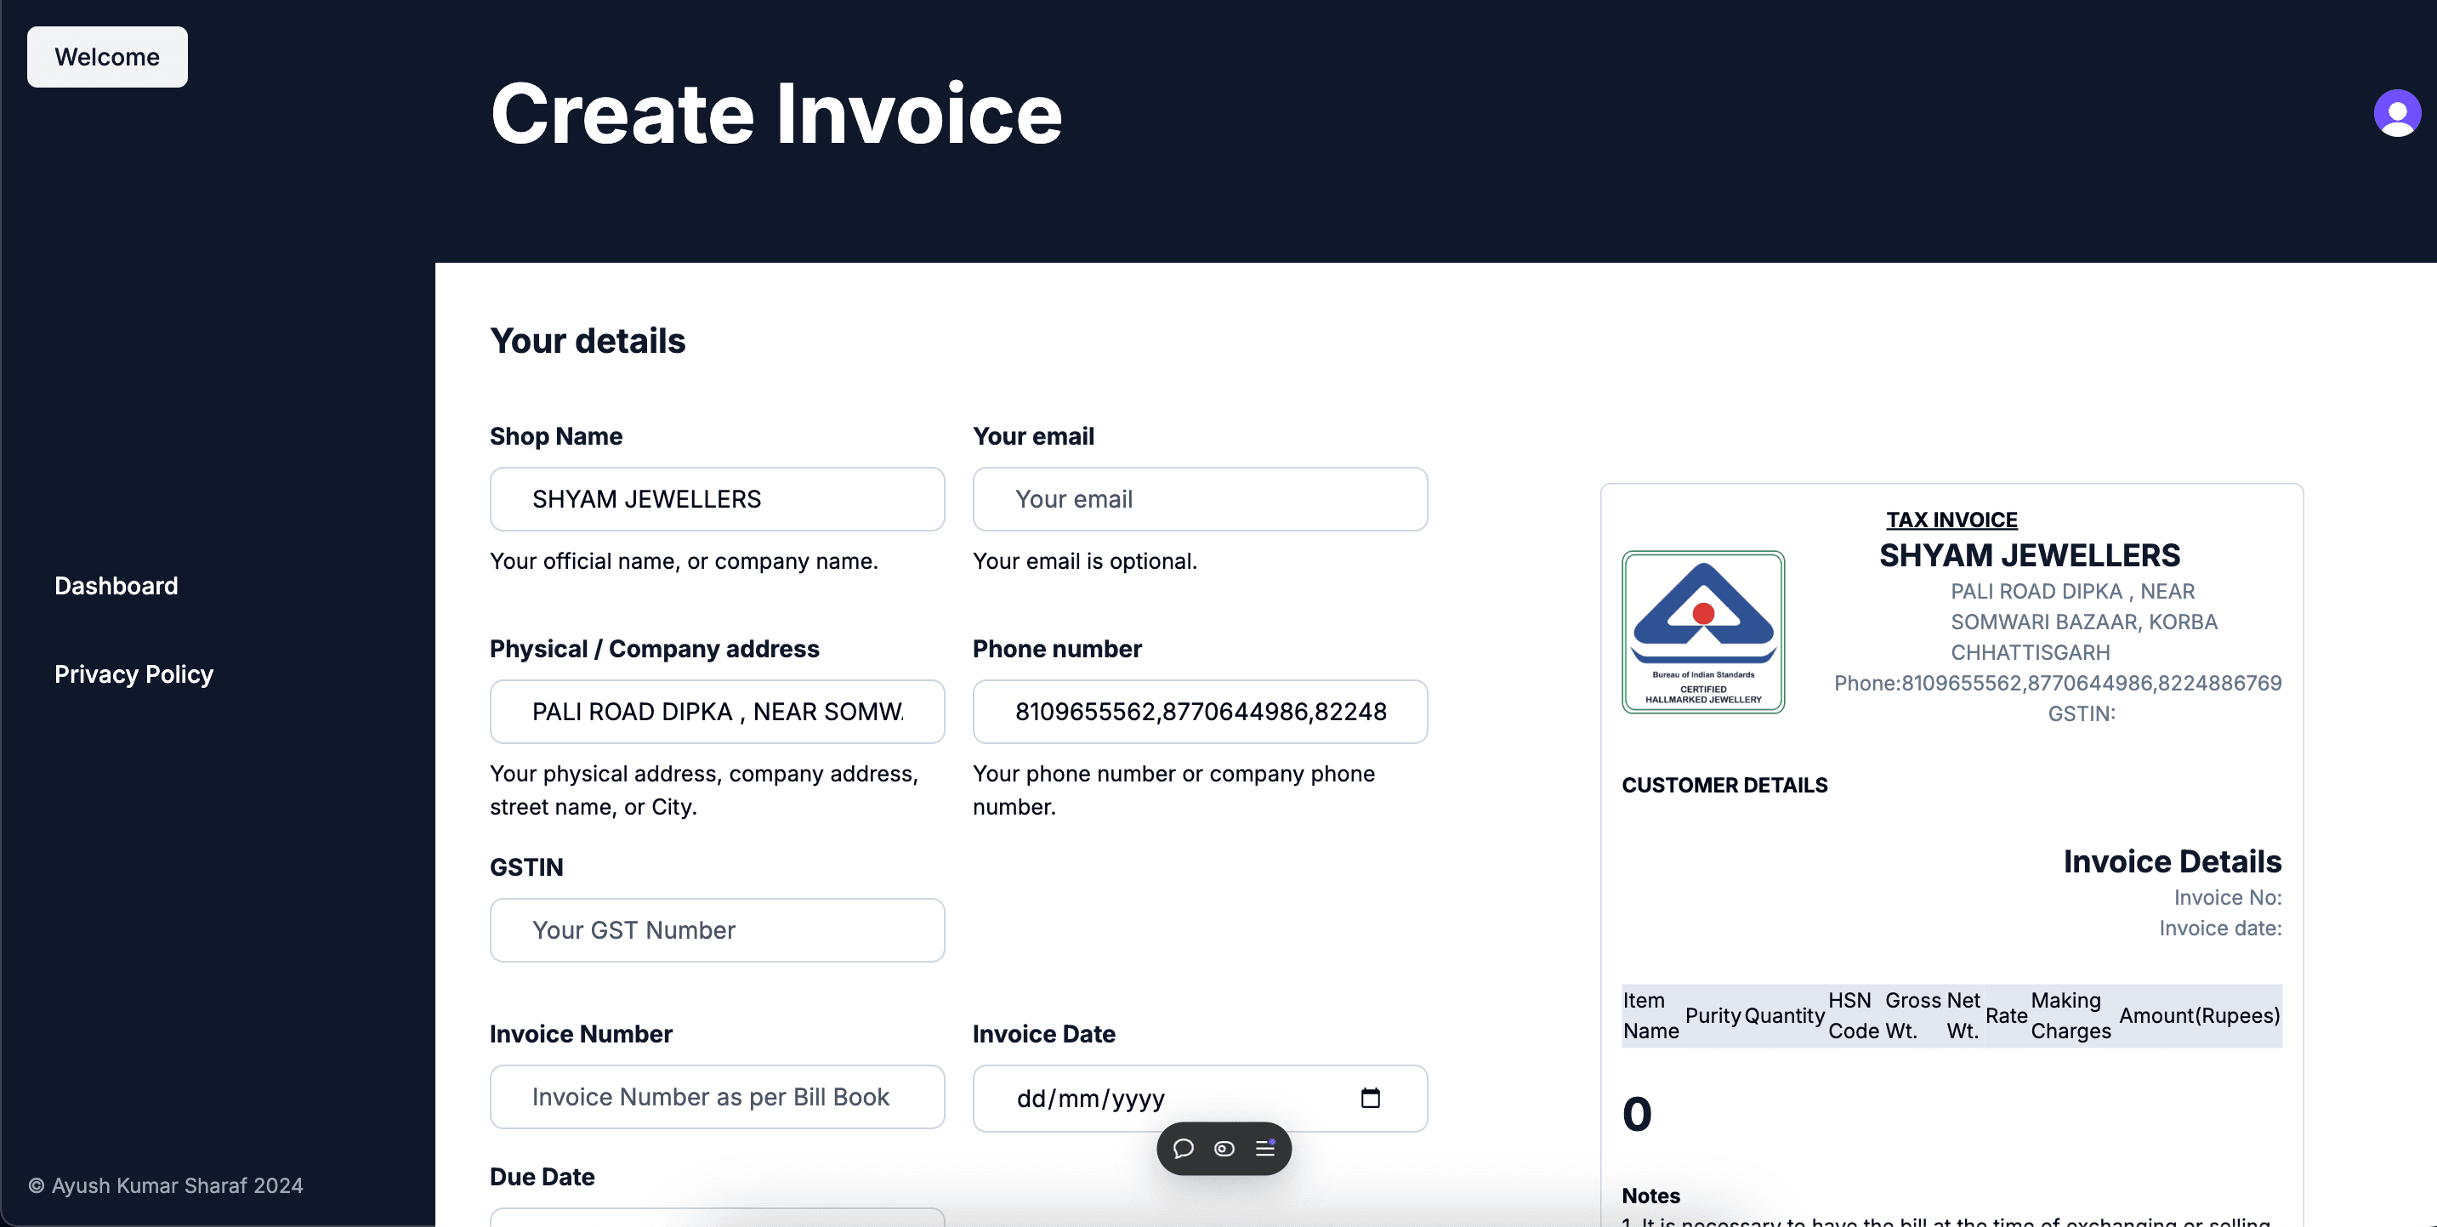This screenshot has width=2437, height=1227.
Task: Click the Net Wt. column header
Action: tap(1963, 1015)
